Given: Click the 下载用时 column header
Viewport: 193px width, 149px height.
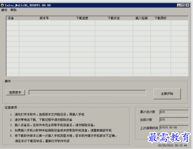Looking at the screenshot, I should tap(160, 18).
